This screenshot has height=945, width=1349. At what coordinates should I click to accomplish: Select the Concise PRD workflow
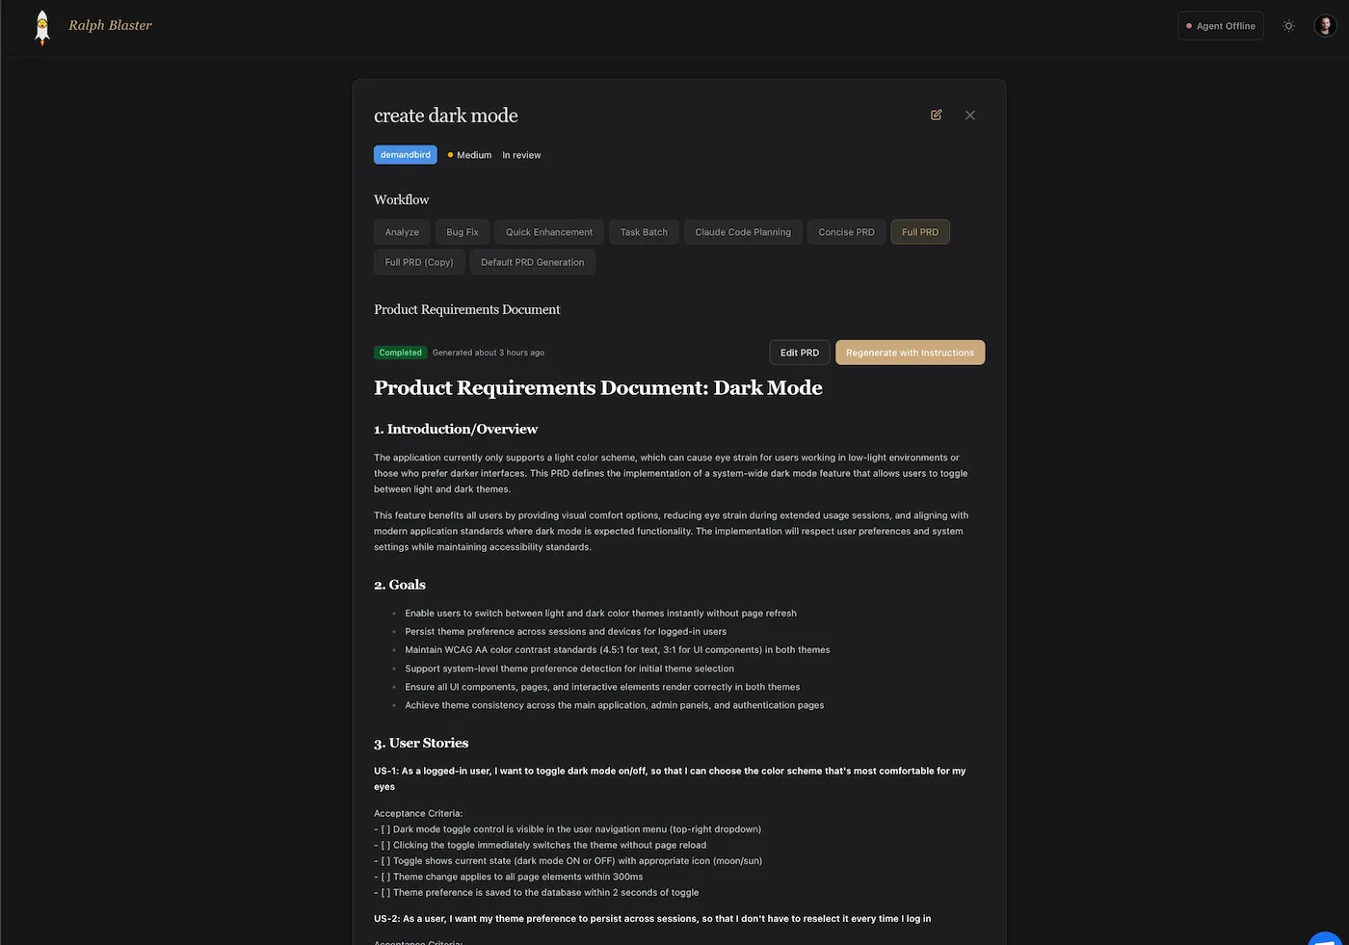coord(845,231)
